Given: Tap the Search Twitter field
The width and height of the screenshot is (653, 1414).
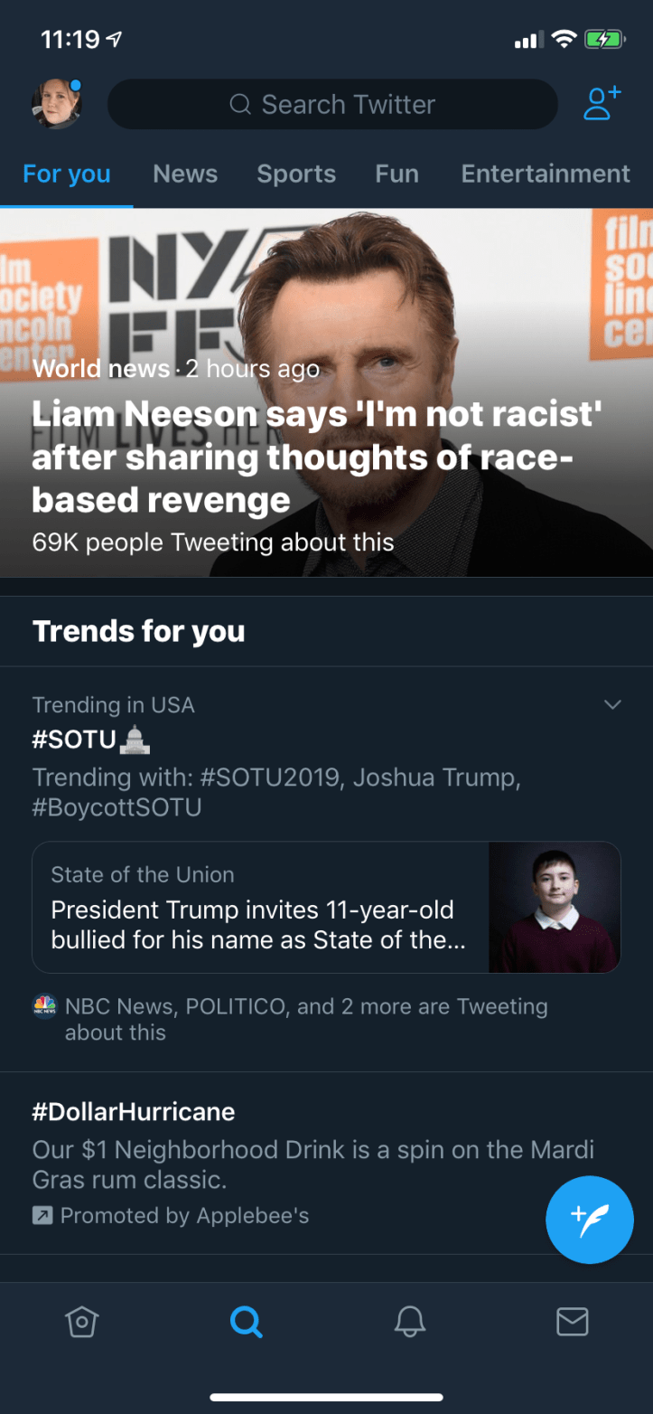Looking at the screenshot, I should click(332, 104).
